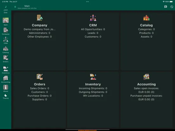This screenshot has width=175, height=131.
Task: Click 'Outgoing Shipments: 0' line
Action: (93, 92)
